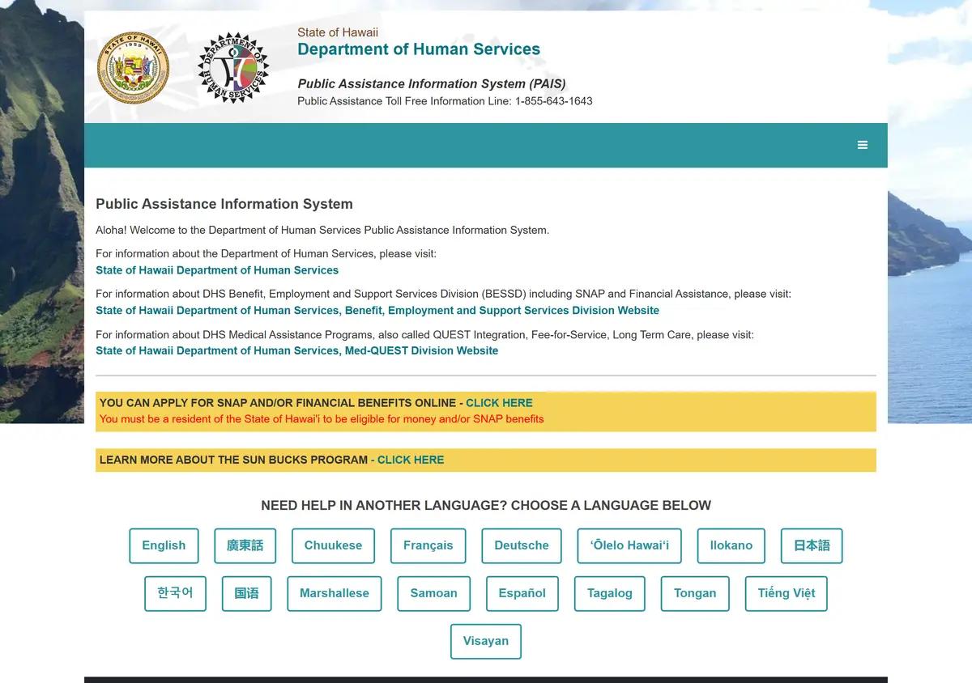This screenshot has width=972, height=683.
Task: Select the 한국어 language button
Action: coord(175,593)
